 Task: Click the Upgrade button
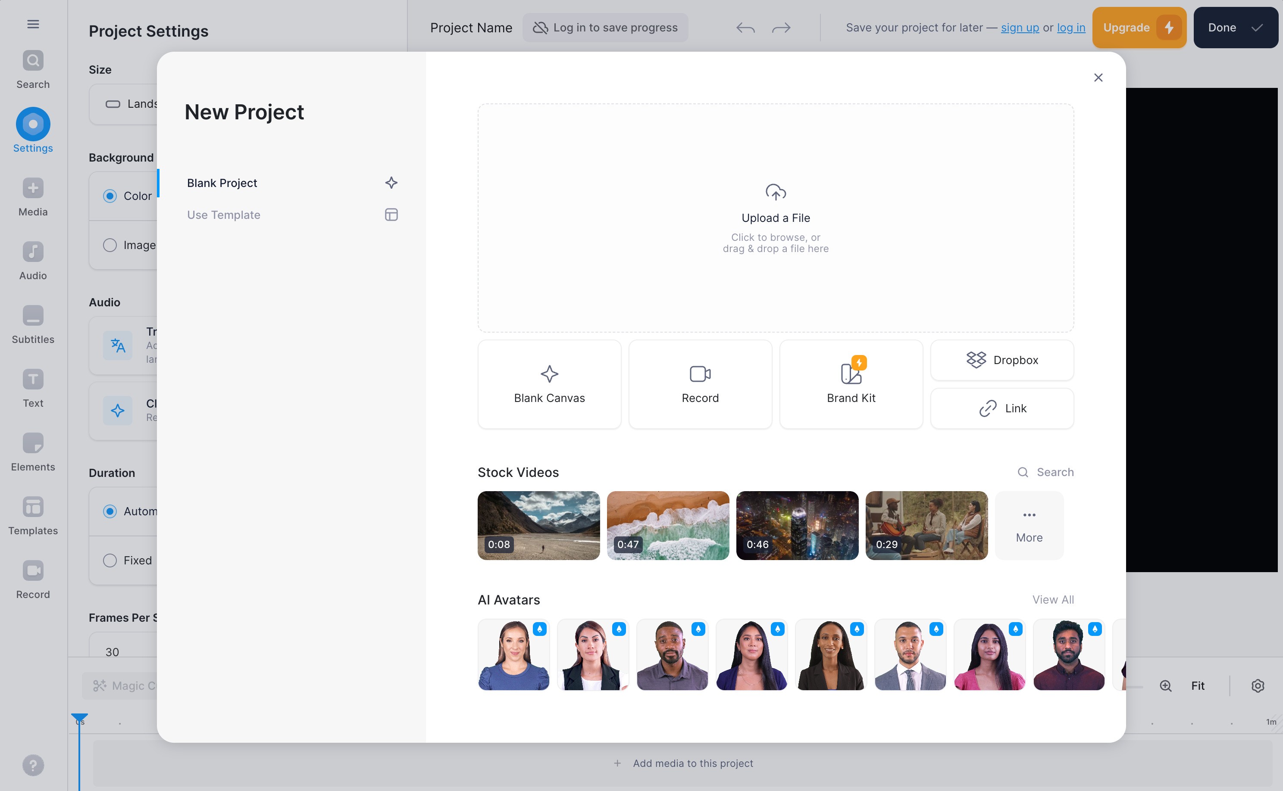1139,27
